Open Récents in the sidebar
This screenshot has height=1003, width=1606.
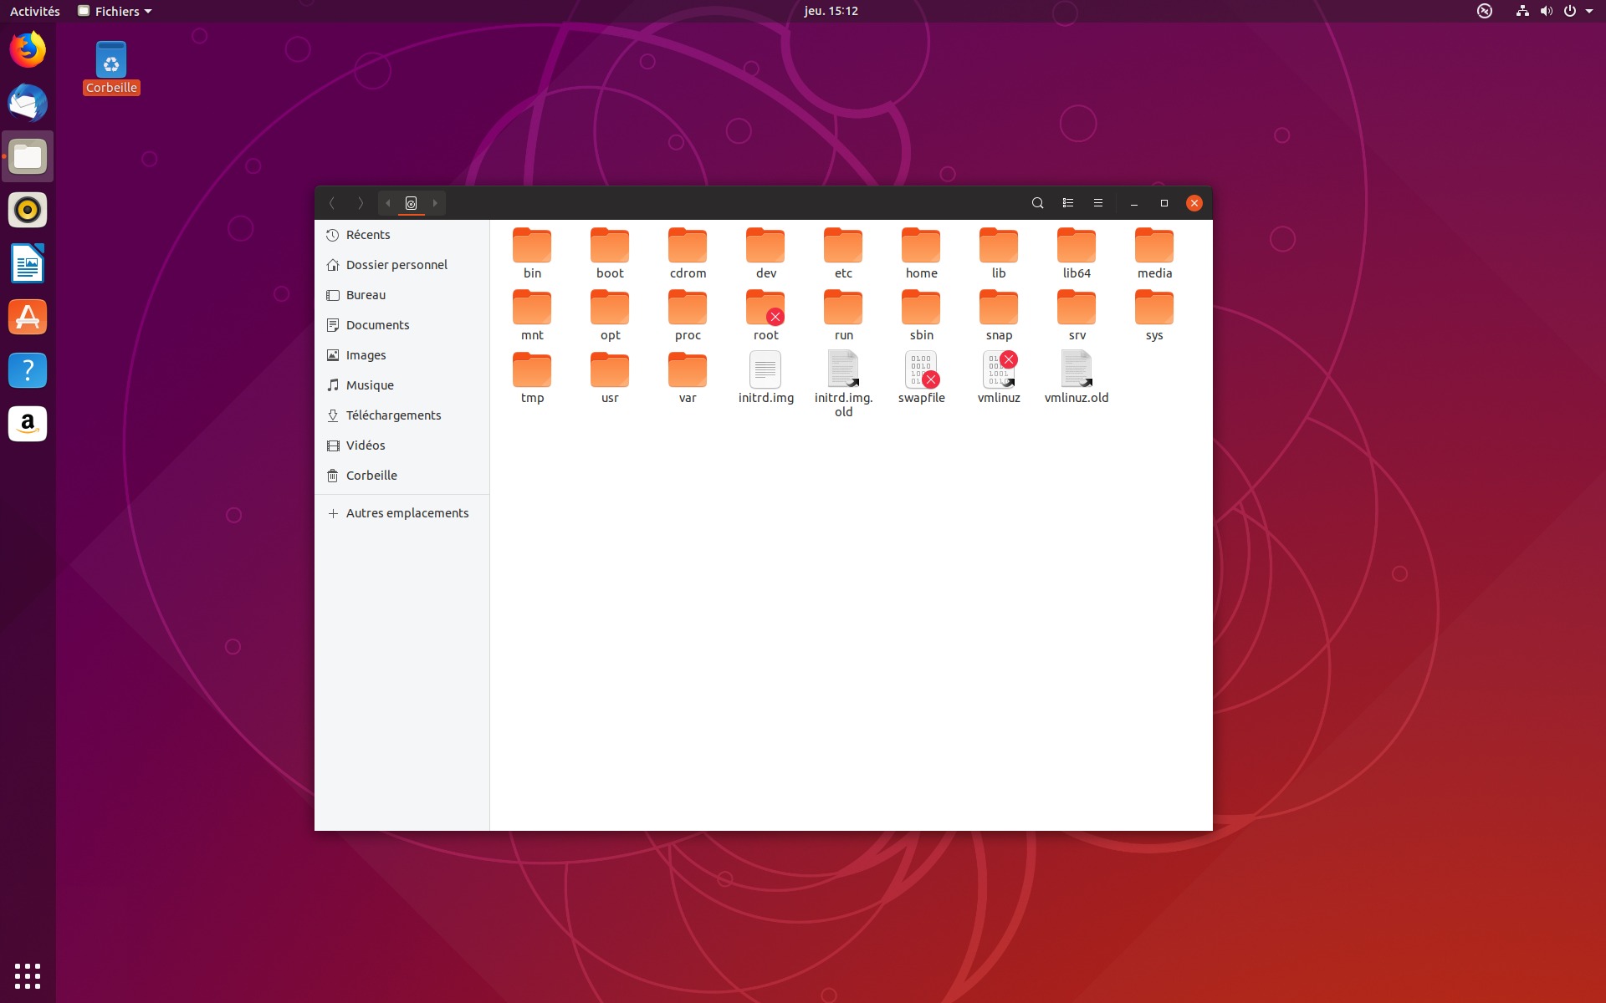point(368,235)
